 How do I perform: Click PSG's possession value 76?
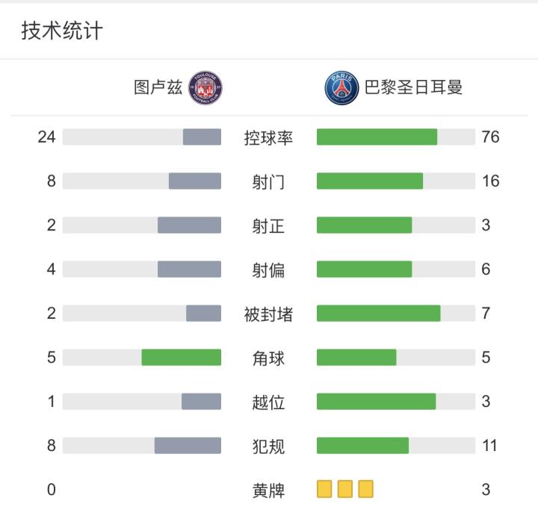click(x=490, y=137)
